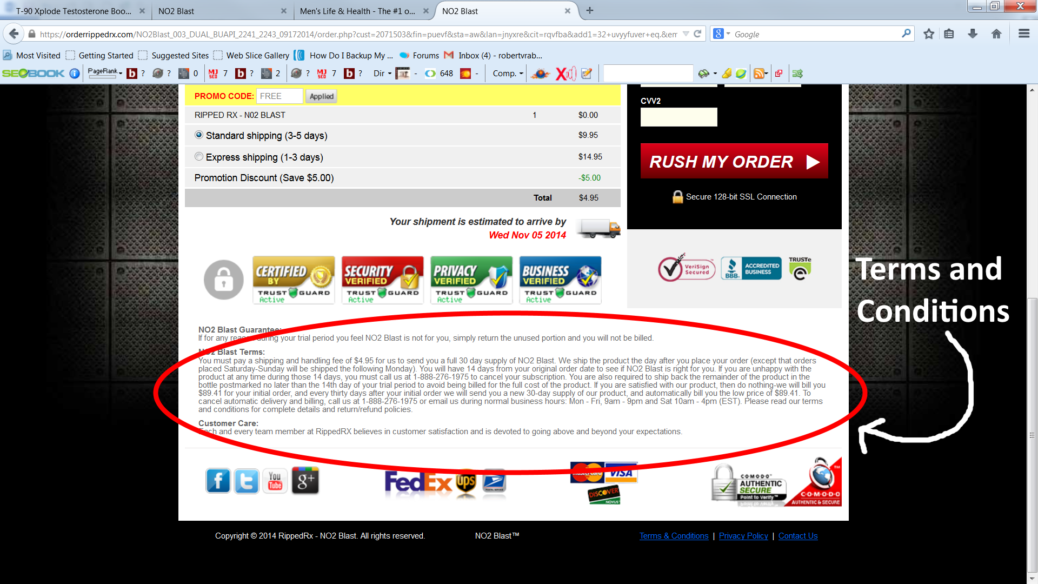Image resolution: width=1038 pixels, height=584 pixels.
Task: Click the TRUSTe seal
Action: tap(800, 268)
